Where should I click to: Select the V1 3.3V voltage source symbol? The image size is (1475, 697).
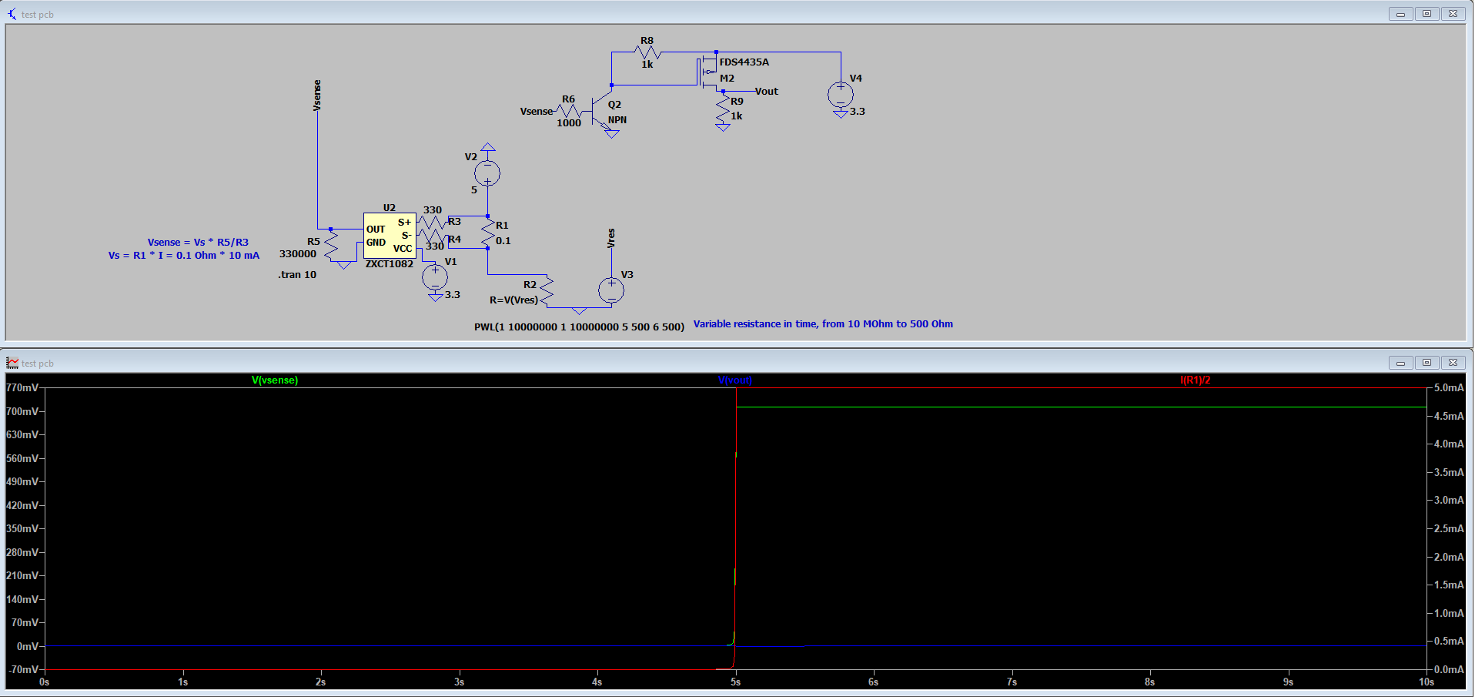click(x=435, y=277)
